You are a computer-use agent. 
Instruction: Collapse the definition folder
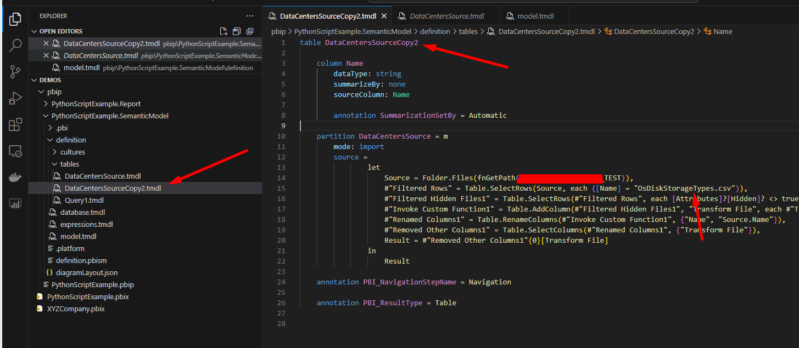[x=51, y=140]
